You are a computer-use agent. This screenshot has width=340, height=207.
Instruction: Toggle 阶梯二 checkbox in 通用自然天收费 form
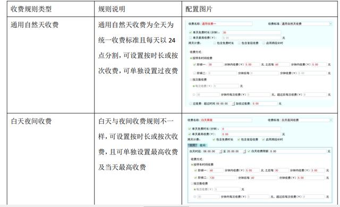click(194, 73)
